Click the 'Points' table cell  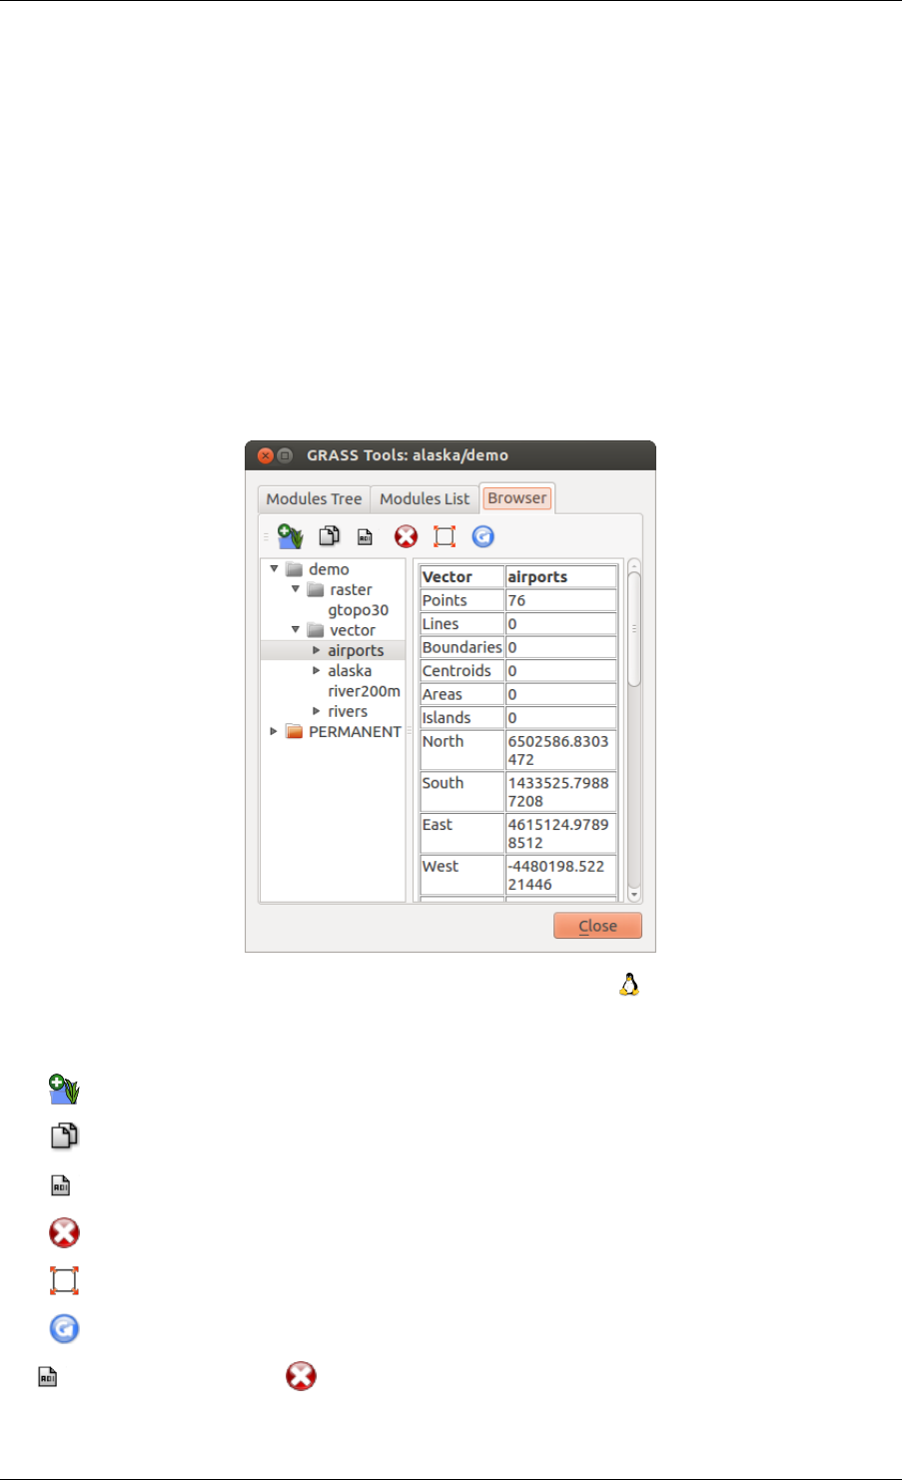click(461, 600)
